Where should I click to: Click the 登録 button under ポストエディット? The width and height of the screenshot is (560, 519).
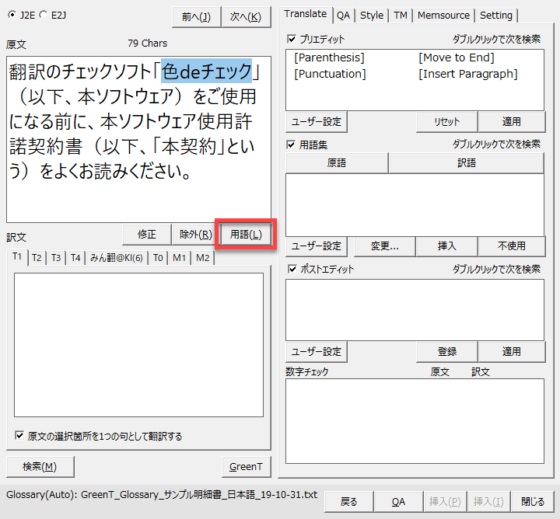point(446,351)
